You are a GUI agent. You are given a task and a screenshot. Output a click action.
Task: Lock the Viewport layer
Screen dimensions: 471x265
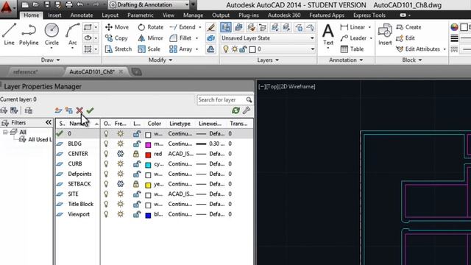point(137,214)
